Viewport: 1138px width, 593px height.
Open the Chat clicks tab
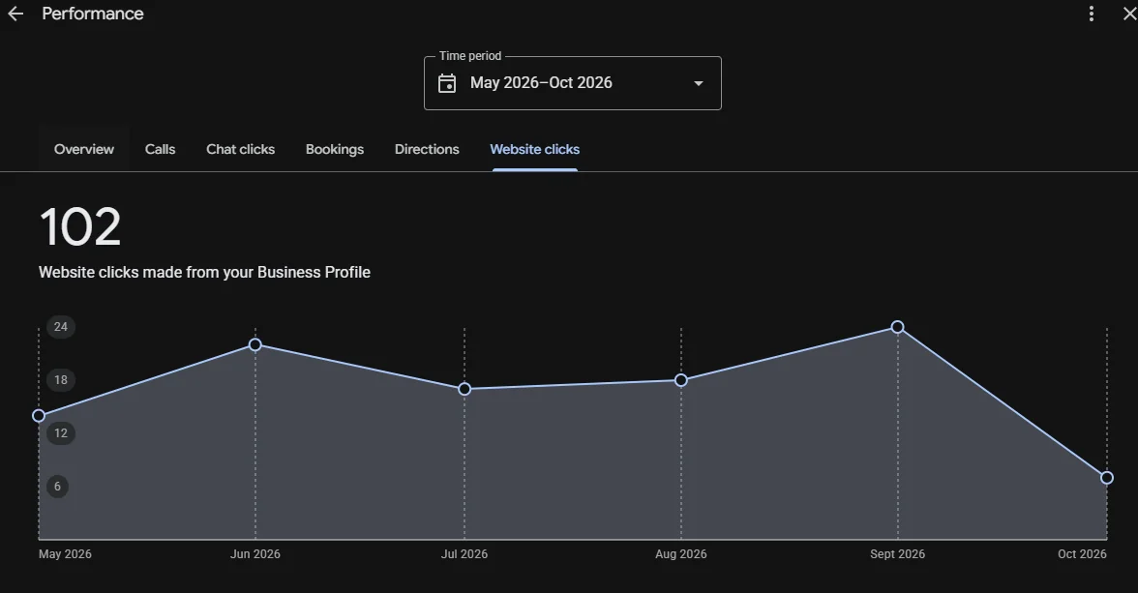240,150
